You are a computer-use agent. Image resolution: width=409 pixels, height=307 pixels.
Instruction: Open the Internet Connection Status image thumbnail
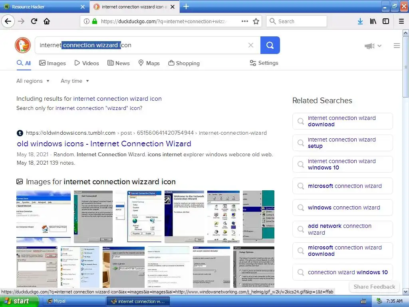pyautogui.click(x=139, y=217)
